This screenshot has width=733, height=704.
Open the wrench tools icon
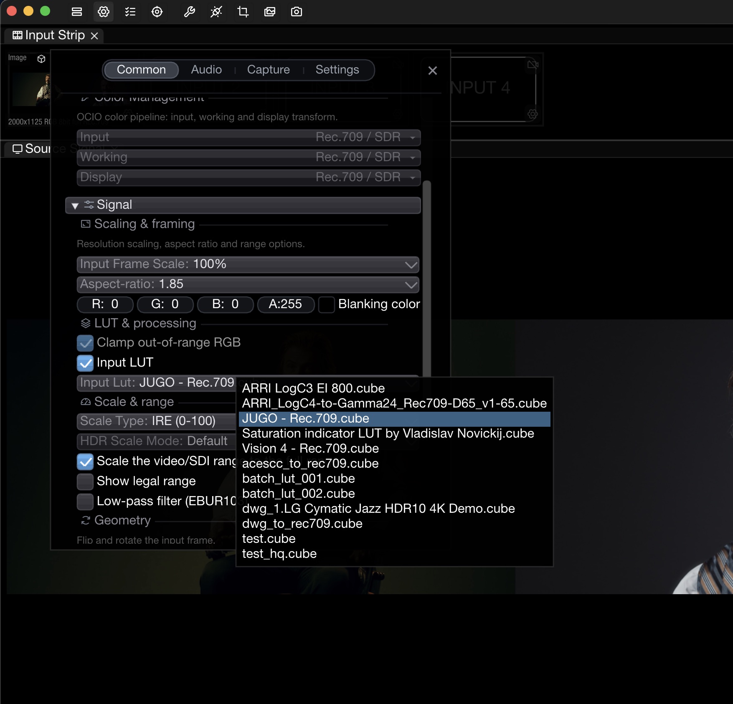pyautogui.click(x=189, y=12)
